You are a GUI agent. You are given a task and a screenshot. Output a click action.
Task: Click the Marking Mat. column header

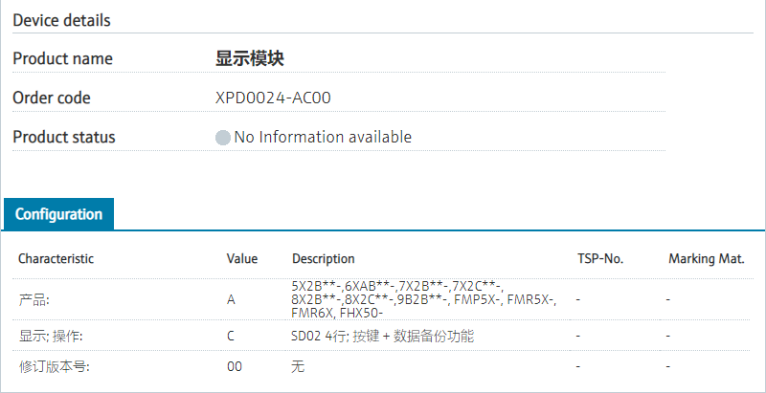coord(706,258)
